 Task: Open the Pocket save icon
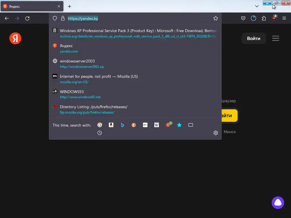click(x=243, y=18)
